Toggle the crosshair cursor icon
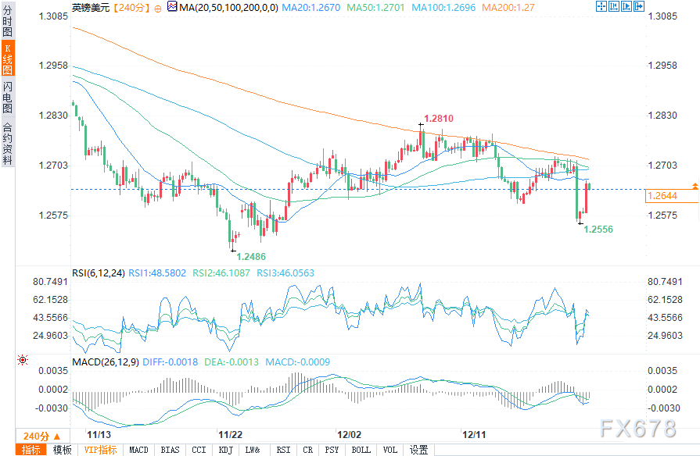Screen dimensions: 700x456 [x=601, y=6]
